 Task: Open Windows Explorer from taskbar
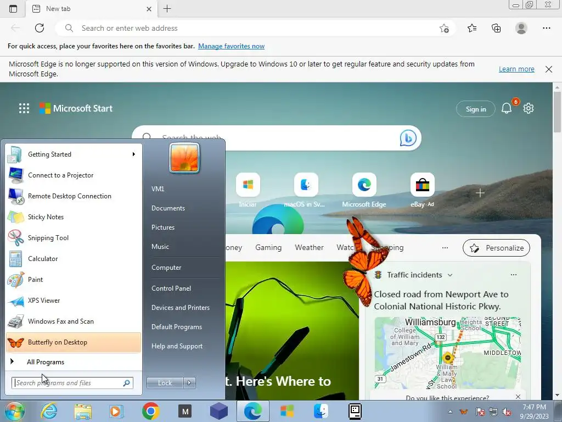(x=83, y=411)
